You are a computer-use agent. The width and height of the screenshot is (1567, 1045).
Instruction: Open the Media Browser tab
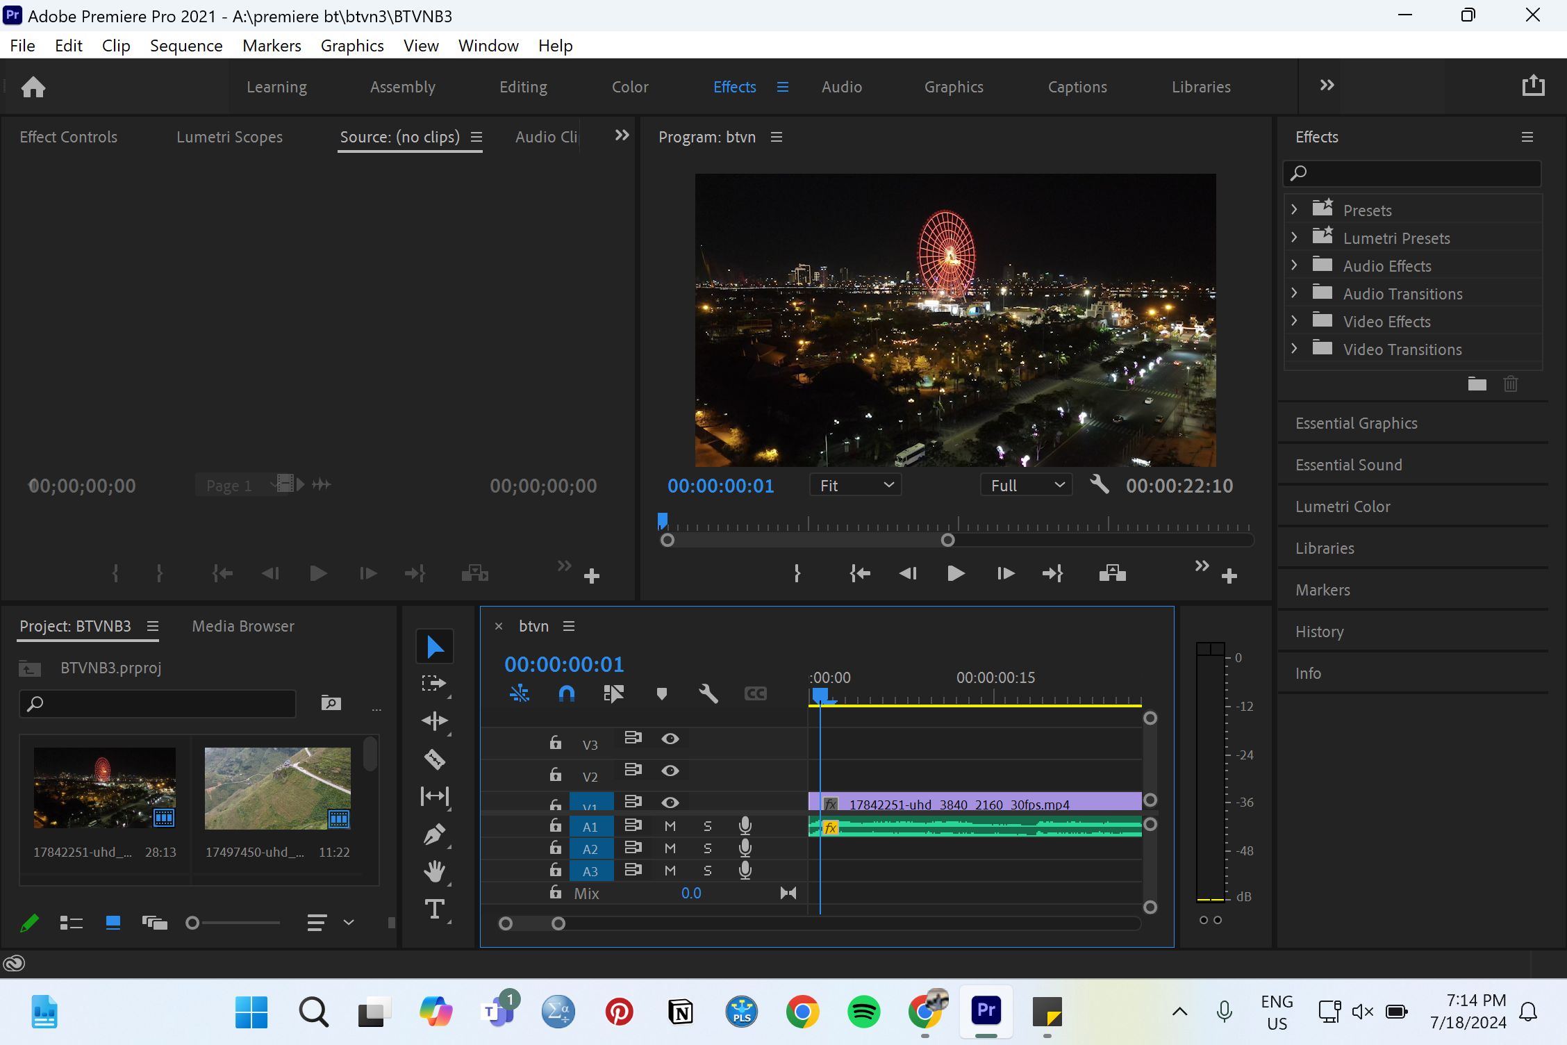tap(243, 626)
